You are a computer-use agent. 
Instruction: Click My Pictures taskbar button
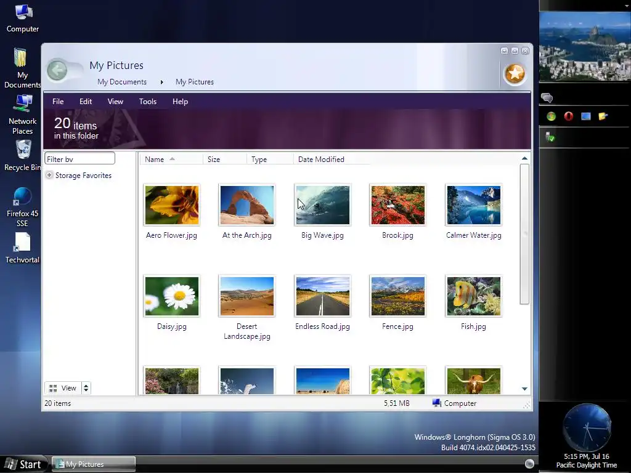click(x=94, y=464)
